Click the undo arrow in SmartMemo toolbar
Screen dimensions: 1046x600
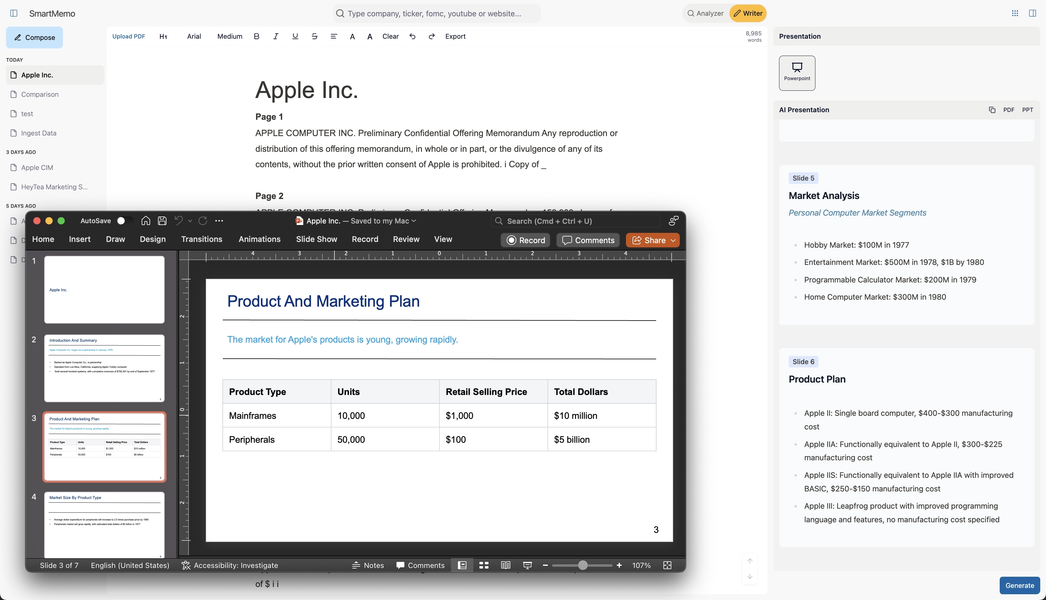412,36
